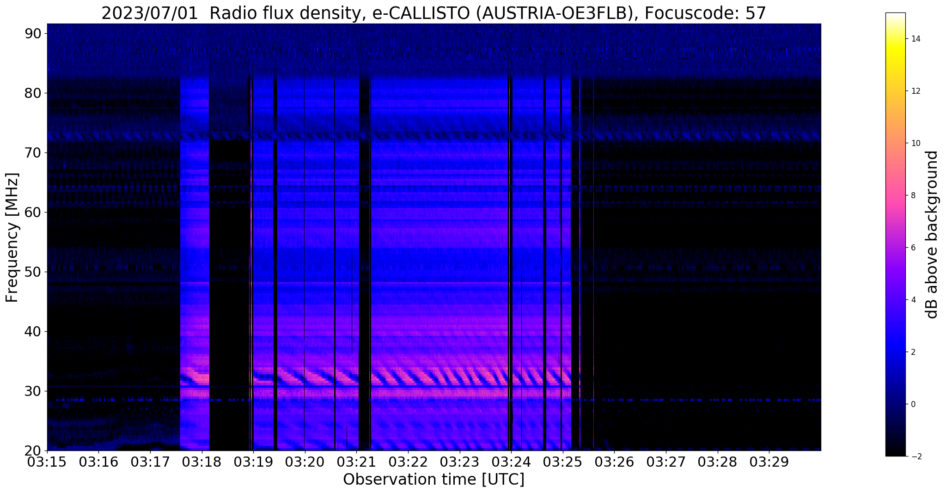Click the 70 MHz frequency tick label
This screenshot has height=493, width=946.
(x=33, y=152)
